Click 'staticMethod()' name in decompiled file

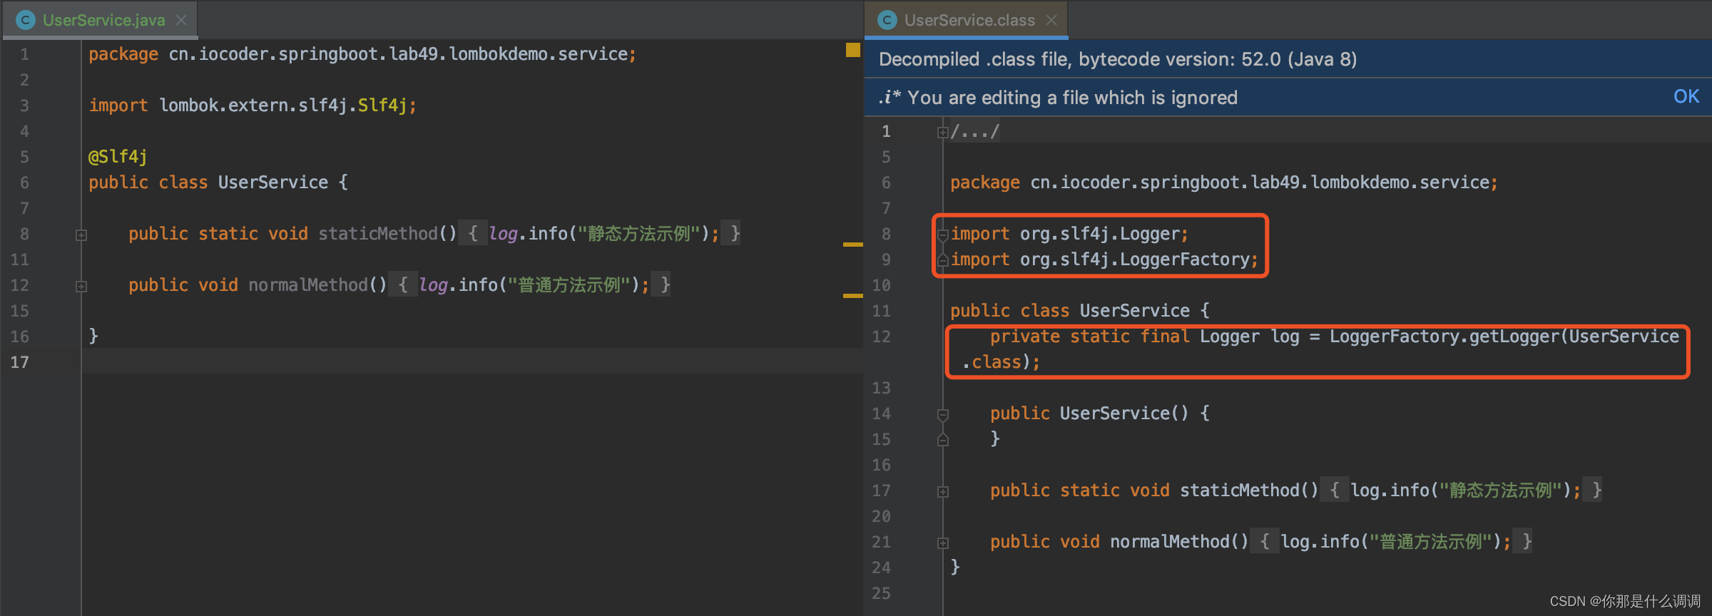[x=1249, y=491]
